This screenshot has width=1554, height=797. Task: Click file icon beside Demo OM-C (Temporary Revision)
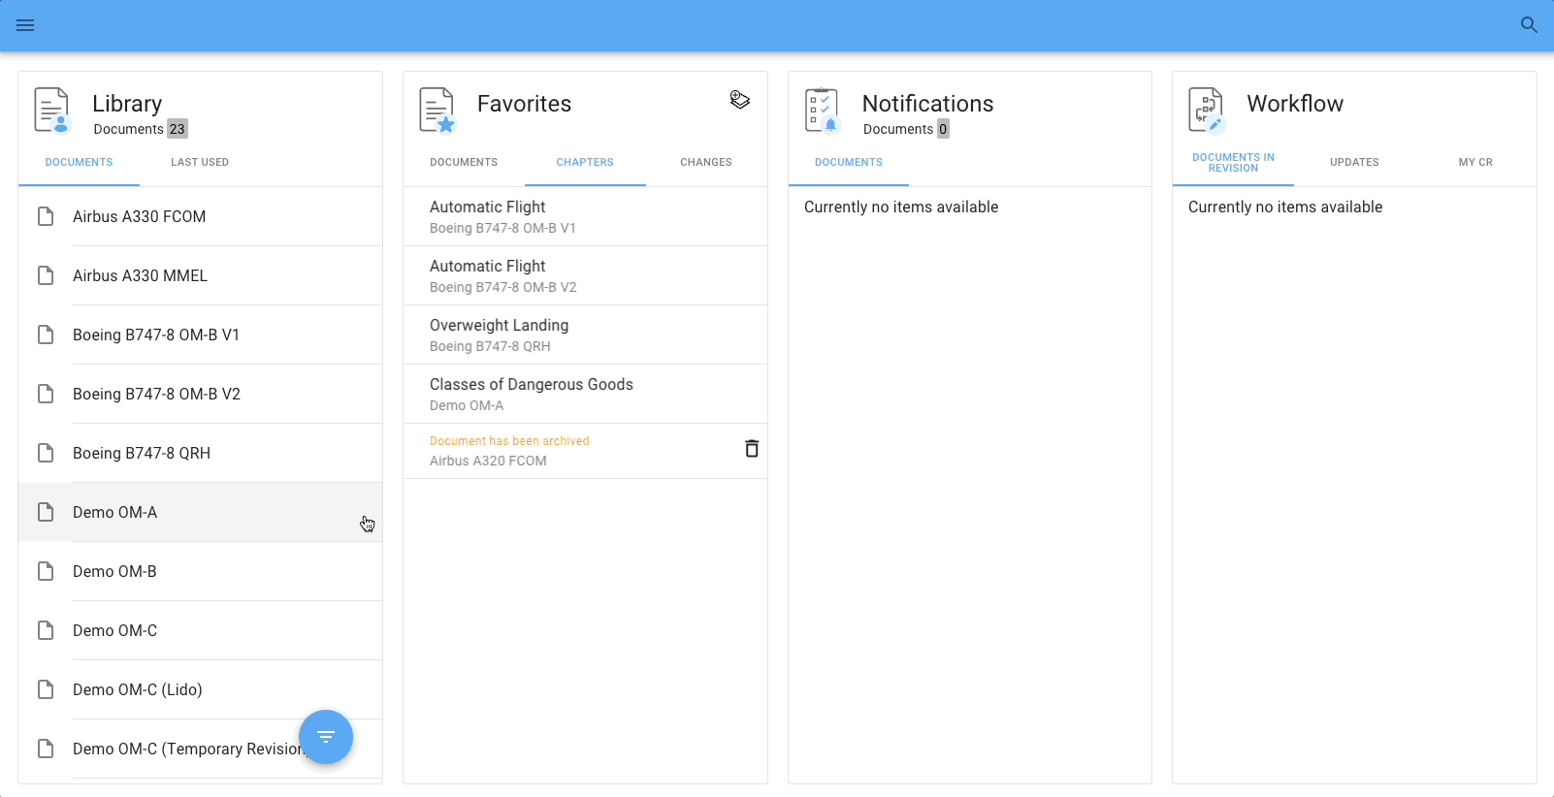pyautogui.click(x=46, y=749)
